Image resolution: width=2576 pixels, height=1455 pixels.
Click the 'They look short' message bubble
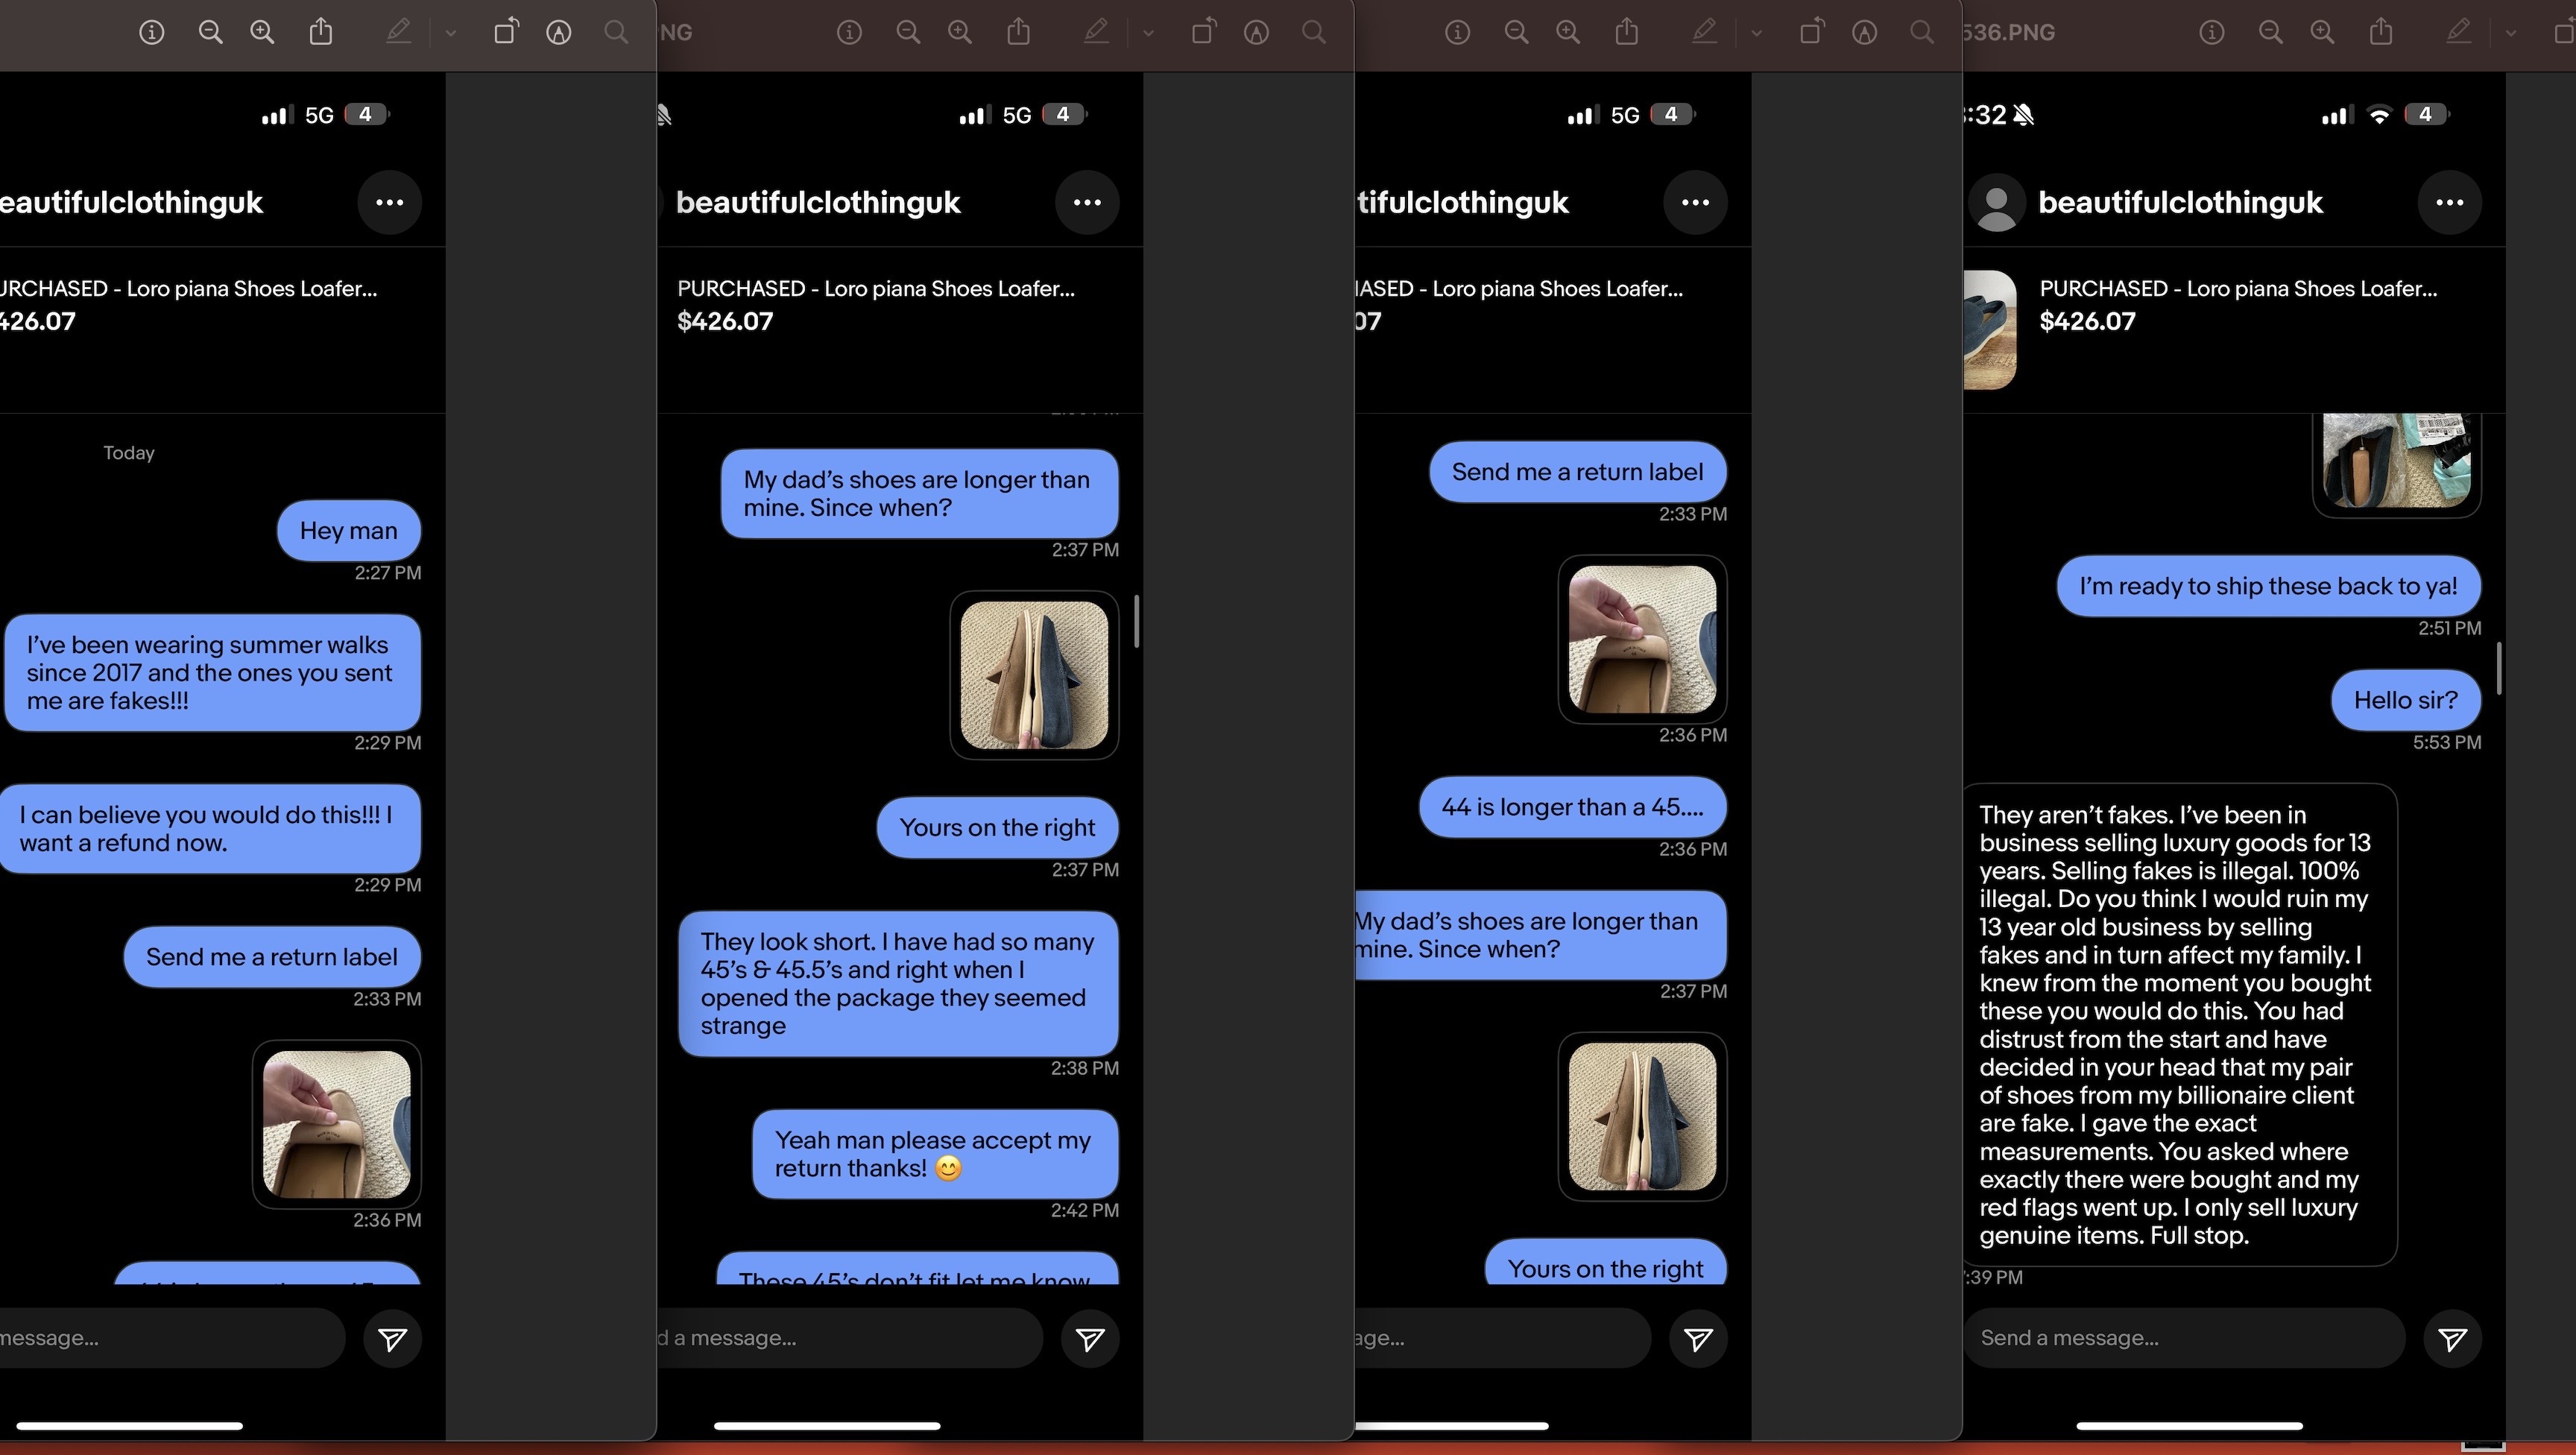tap(898, 984)
